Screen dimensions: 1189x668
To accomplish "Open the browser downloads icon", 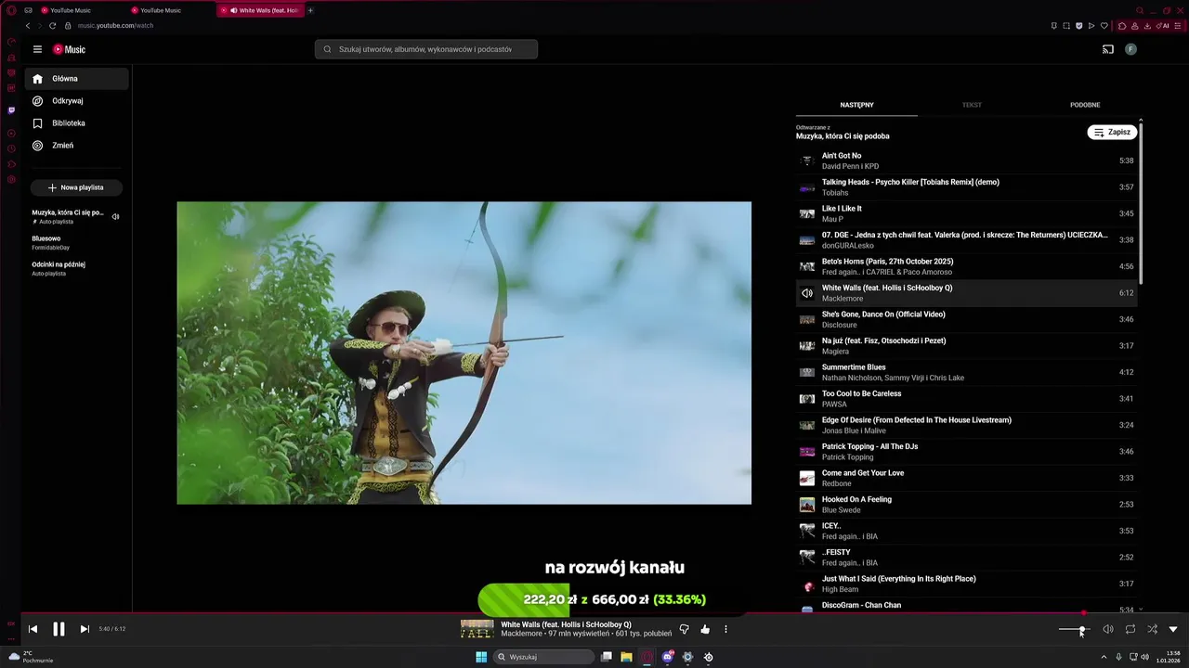I will pyautogui.click(x=1147, y=26).
